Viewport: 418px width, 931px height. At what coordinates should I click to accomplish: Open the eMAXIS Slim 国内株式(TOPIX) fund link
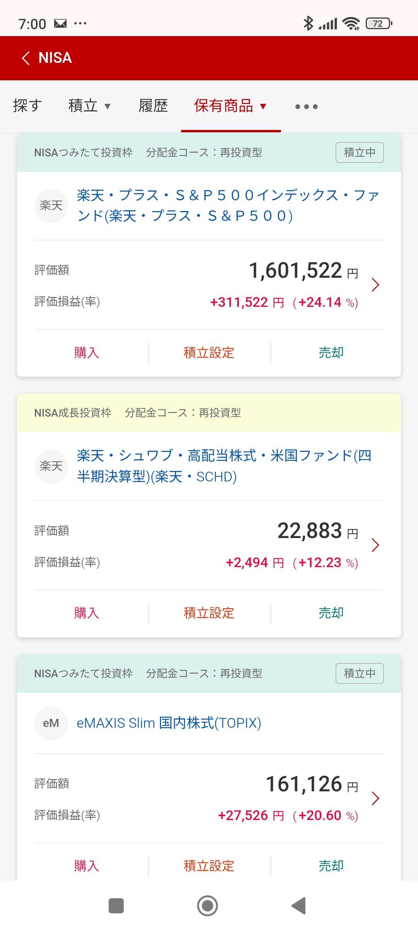click(169, 723)
